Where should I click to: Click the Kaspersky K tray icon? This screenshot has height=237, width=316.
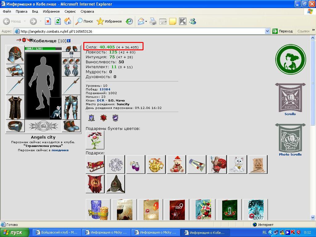coord(293,232)
